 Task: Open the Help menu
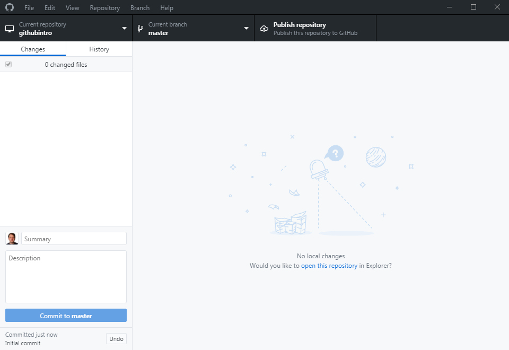[166, 8]
